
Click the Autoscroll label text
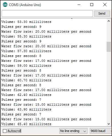click(x=14, y=131)
